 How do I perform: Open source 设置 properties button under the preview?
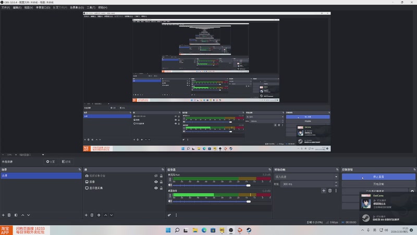[51, 161]
